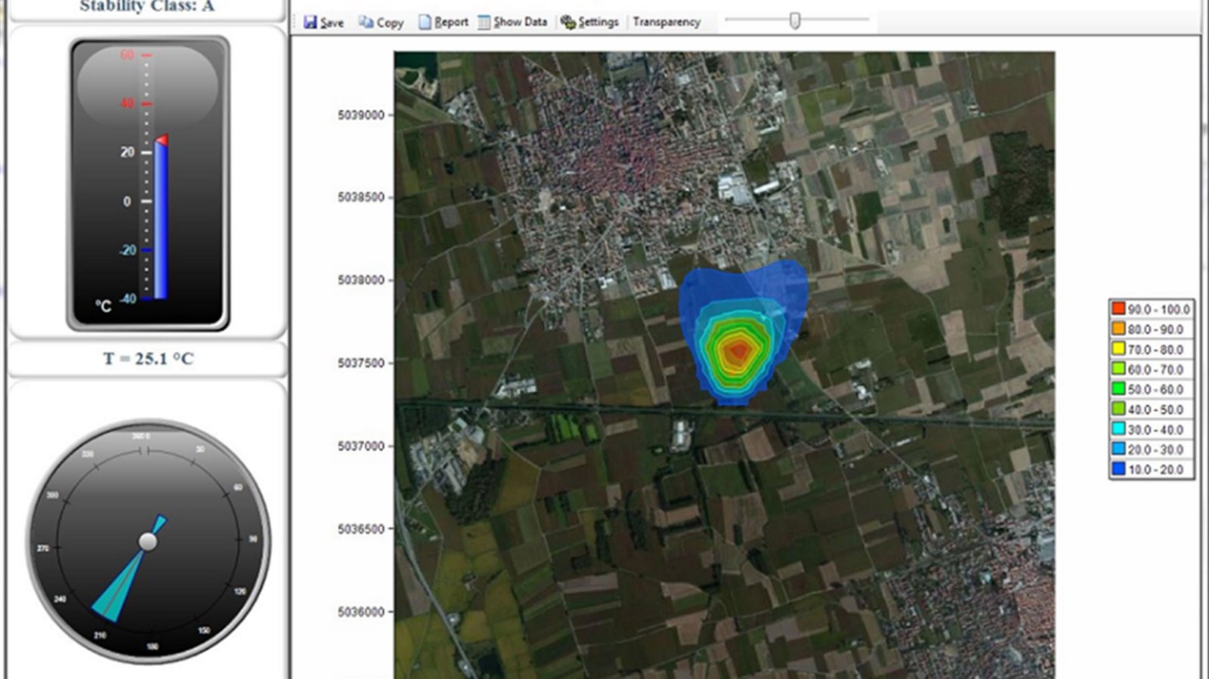Open the Settings gear icon
This screenshot has height=679, width=1209.
coord(568,22)
